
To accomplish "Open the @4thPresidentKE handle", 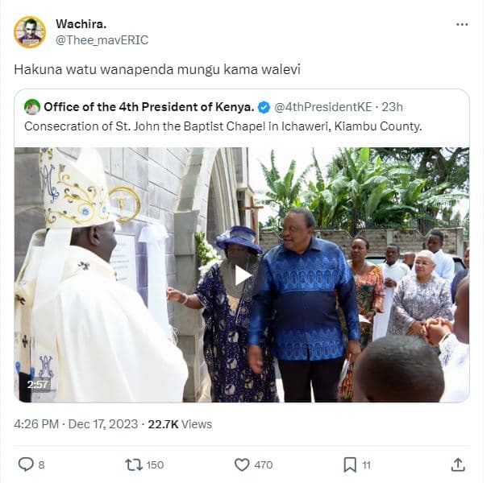I will [x=323, y=107].
